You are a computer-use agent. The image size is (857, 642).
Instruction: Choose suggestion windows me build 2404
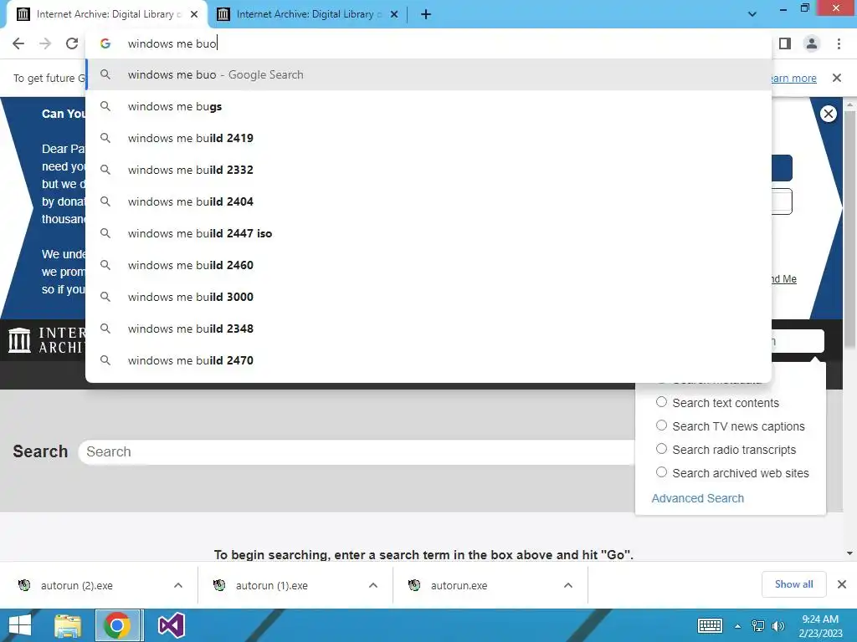point(428,201)
